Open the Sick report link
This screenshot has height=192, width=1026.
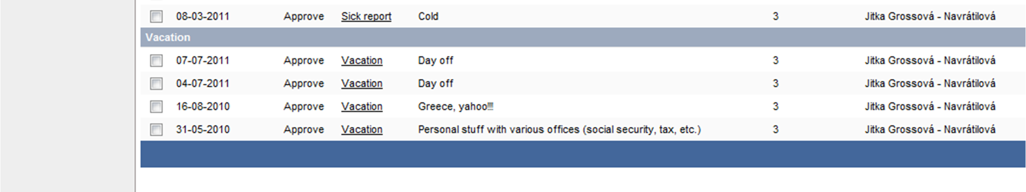(x=366, y=17)
